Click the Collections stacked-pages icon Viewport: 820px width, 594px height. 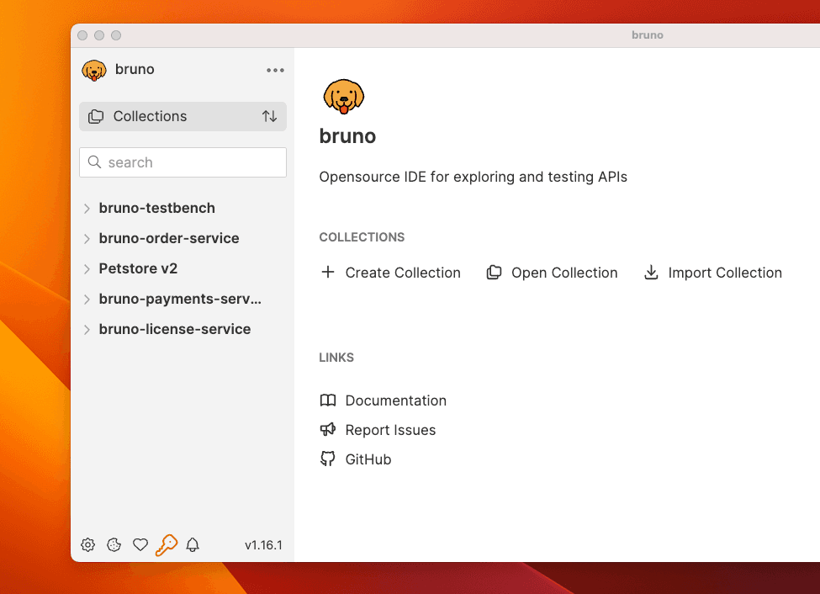[96, 116]
